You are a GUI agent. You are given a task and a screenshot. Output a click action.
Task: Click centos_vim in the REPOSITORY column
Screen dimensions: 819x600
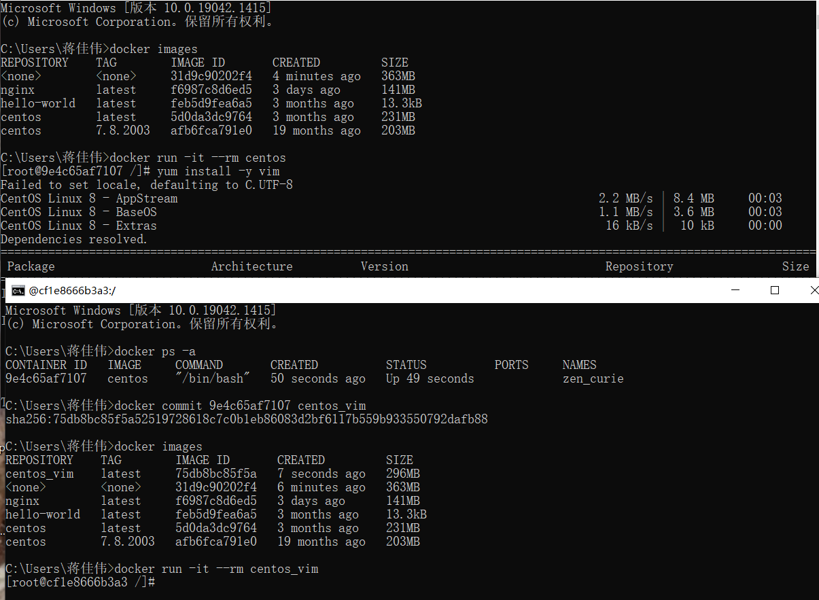[x=39, y=474]
